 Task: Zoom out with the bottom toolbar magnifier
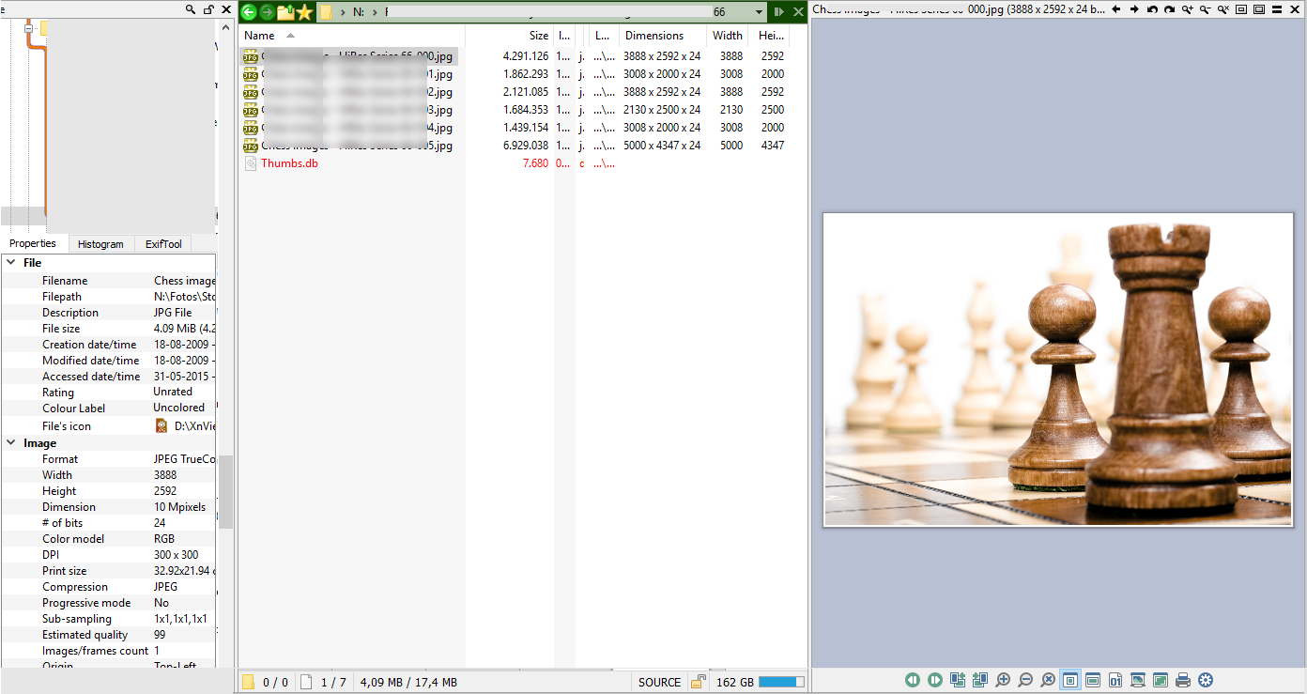click(1025, 680)
